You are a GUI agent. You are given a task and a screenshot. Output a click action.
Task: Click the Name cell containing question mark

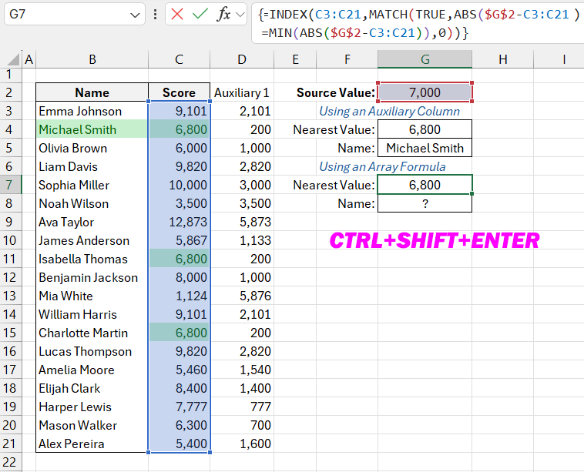(x=425, y=203)
